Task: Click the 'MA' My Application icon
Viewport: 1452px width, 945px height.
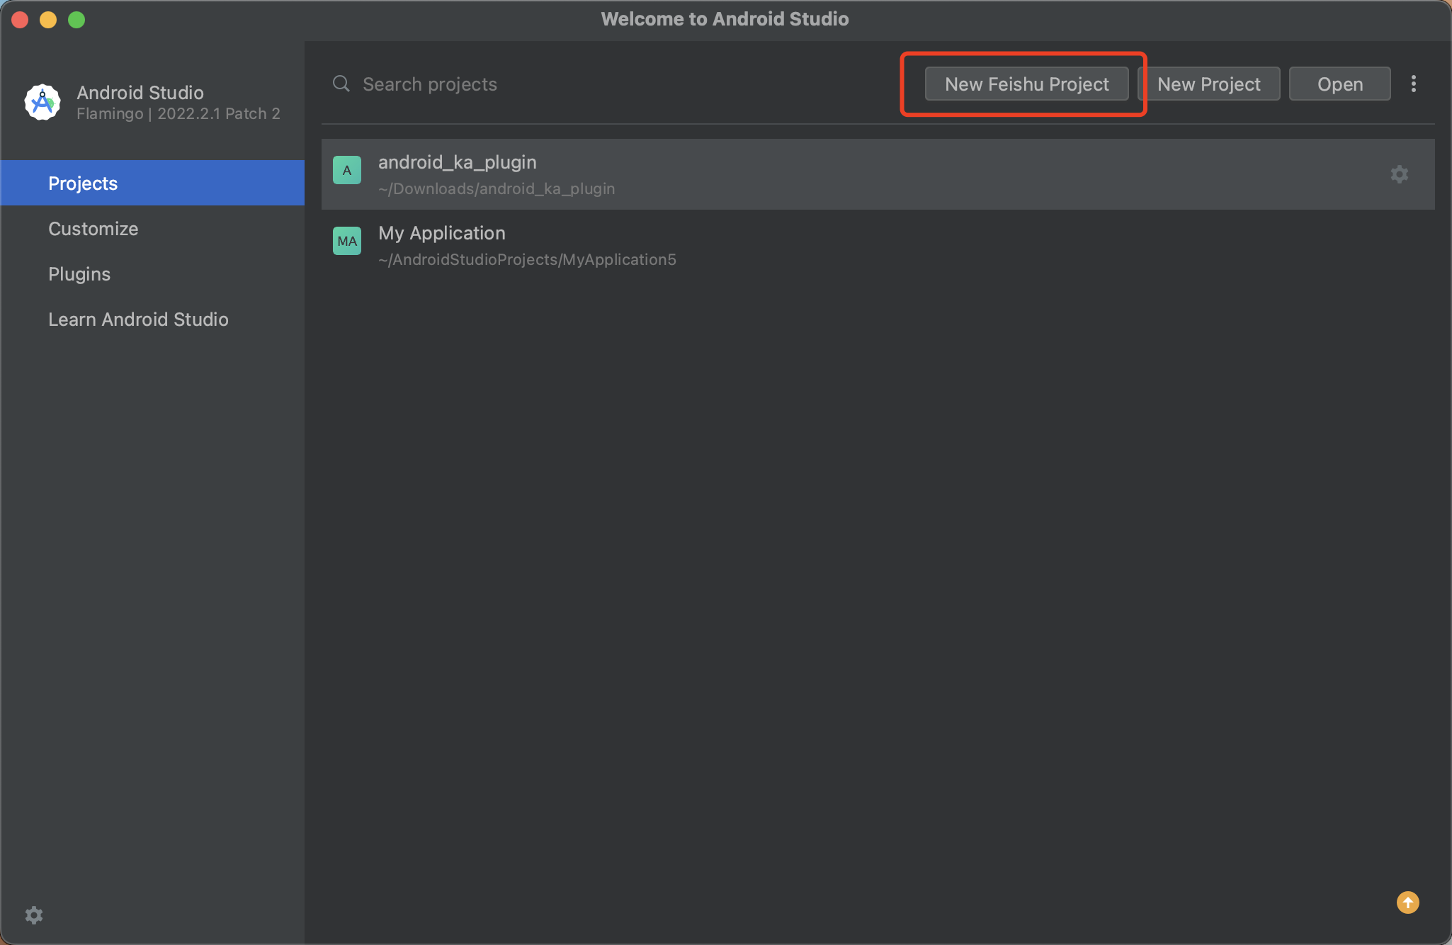Action: coord(347,241)
